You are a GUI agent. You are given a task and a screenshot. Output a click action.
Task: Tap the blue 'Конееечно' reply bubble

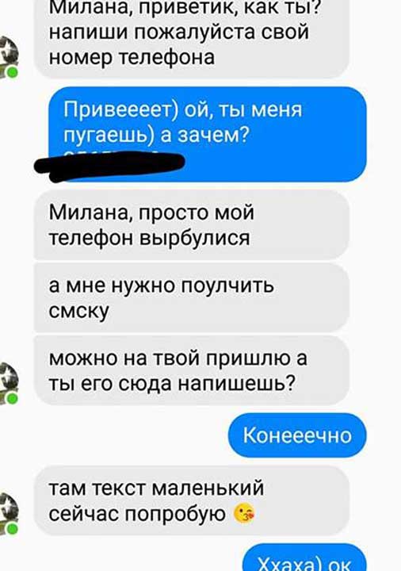[x=297, y=435]
